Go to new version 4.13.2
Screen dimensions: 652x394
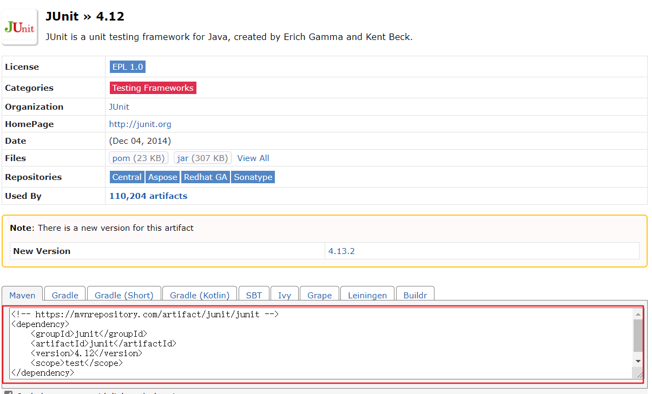click(x=341, y=251)
